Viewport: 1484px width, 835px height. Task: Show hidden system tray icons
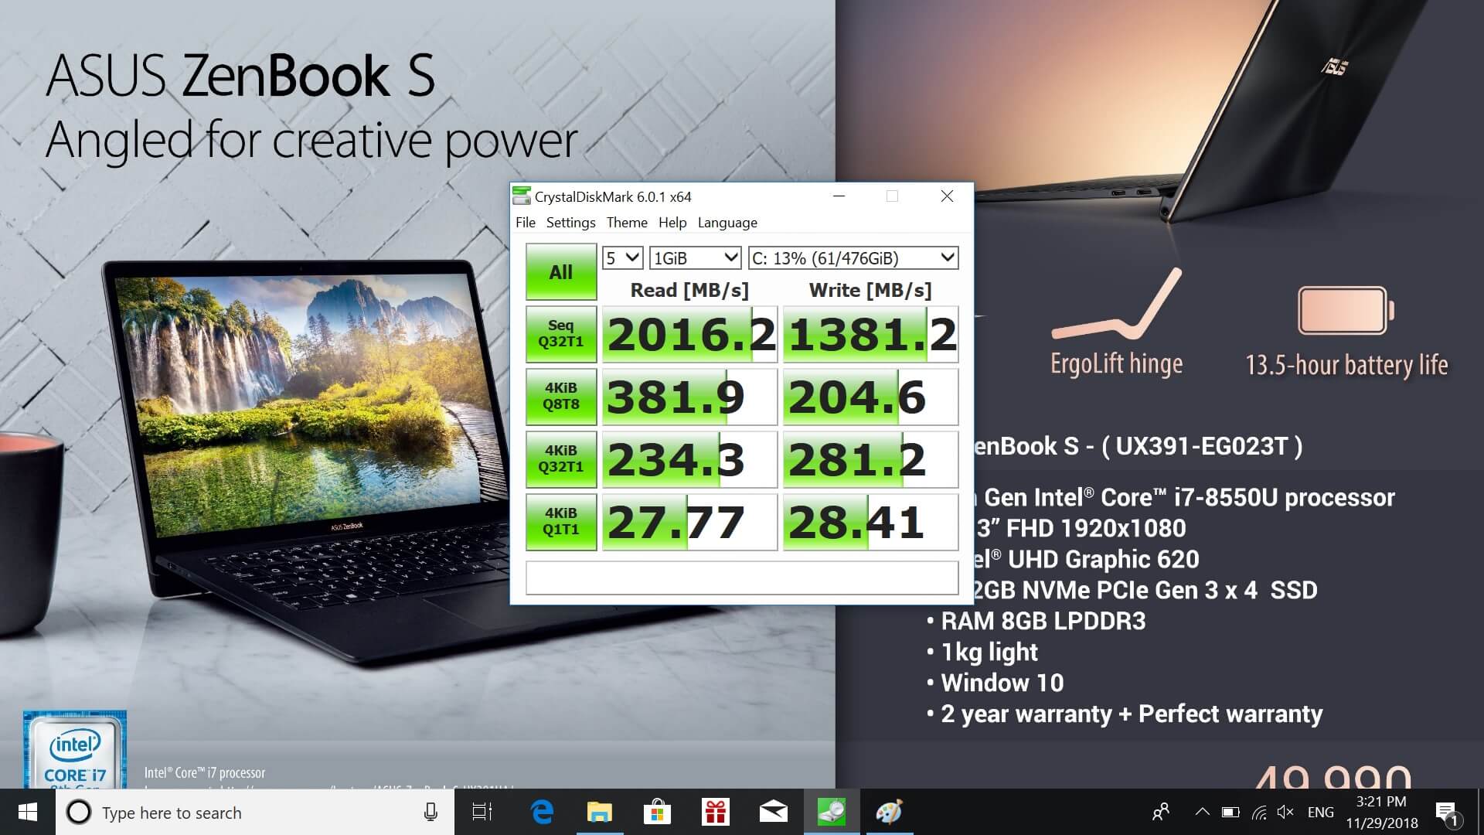pos(1202,812)
